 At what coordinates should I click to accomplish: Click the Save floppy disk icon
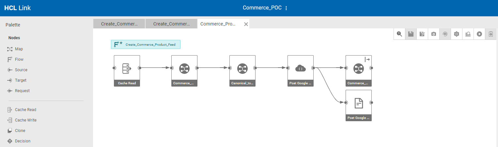(x=411, y=34)
